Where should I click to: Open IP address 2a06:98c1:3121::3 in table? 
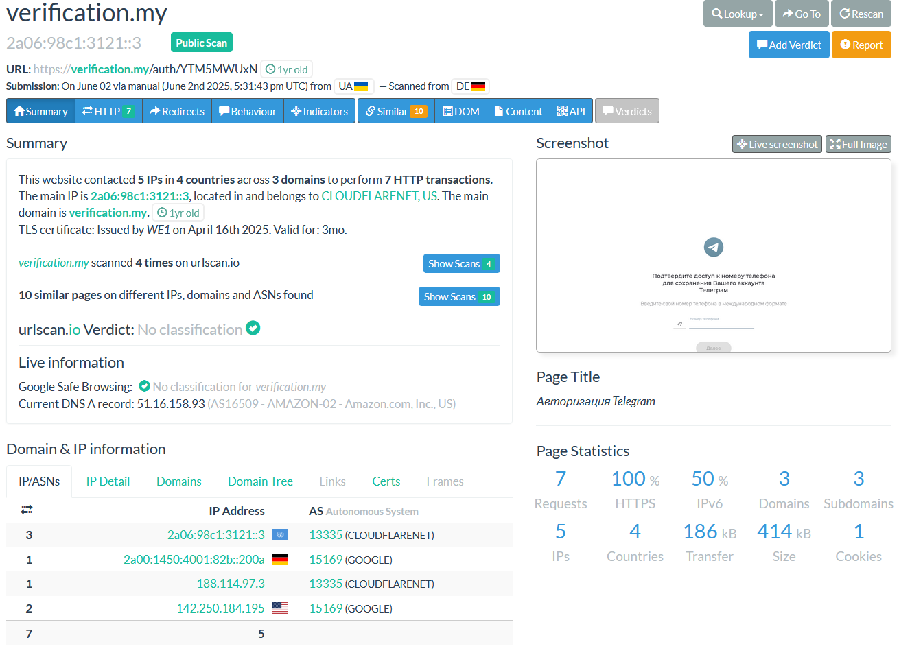(216, 535)
